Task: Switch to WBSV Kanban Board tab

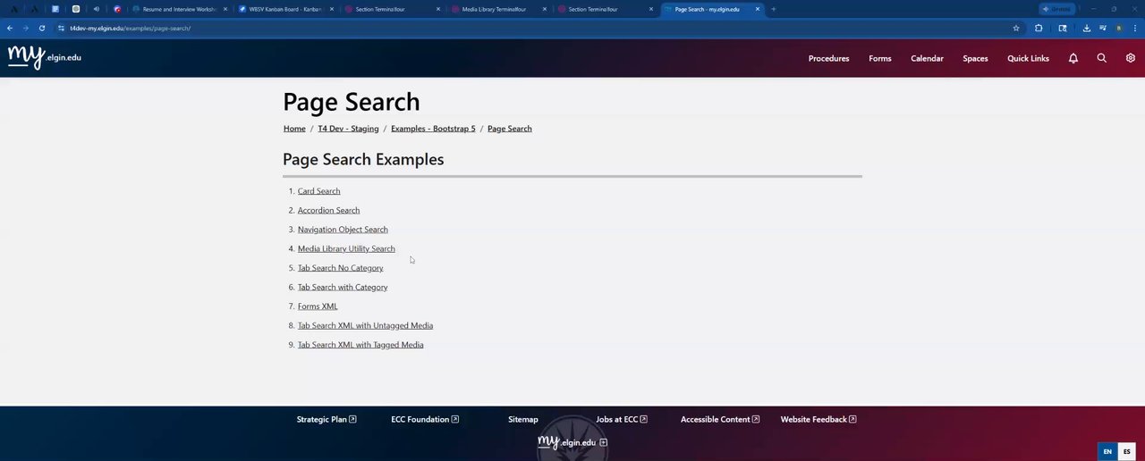Action: (284, 9)
